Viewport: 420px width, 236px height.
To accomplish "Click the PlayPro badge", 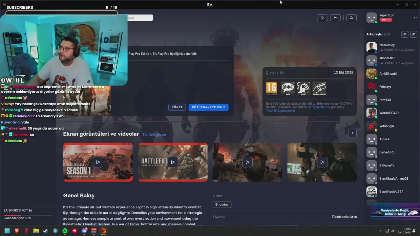I will pos(386,20).
